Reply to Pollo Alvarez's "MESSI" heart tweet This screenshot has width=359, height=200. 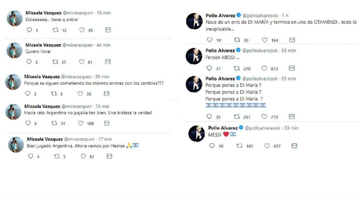212,146
